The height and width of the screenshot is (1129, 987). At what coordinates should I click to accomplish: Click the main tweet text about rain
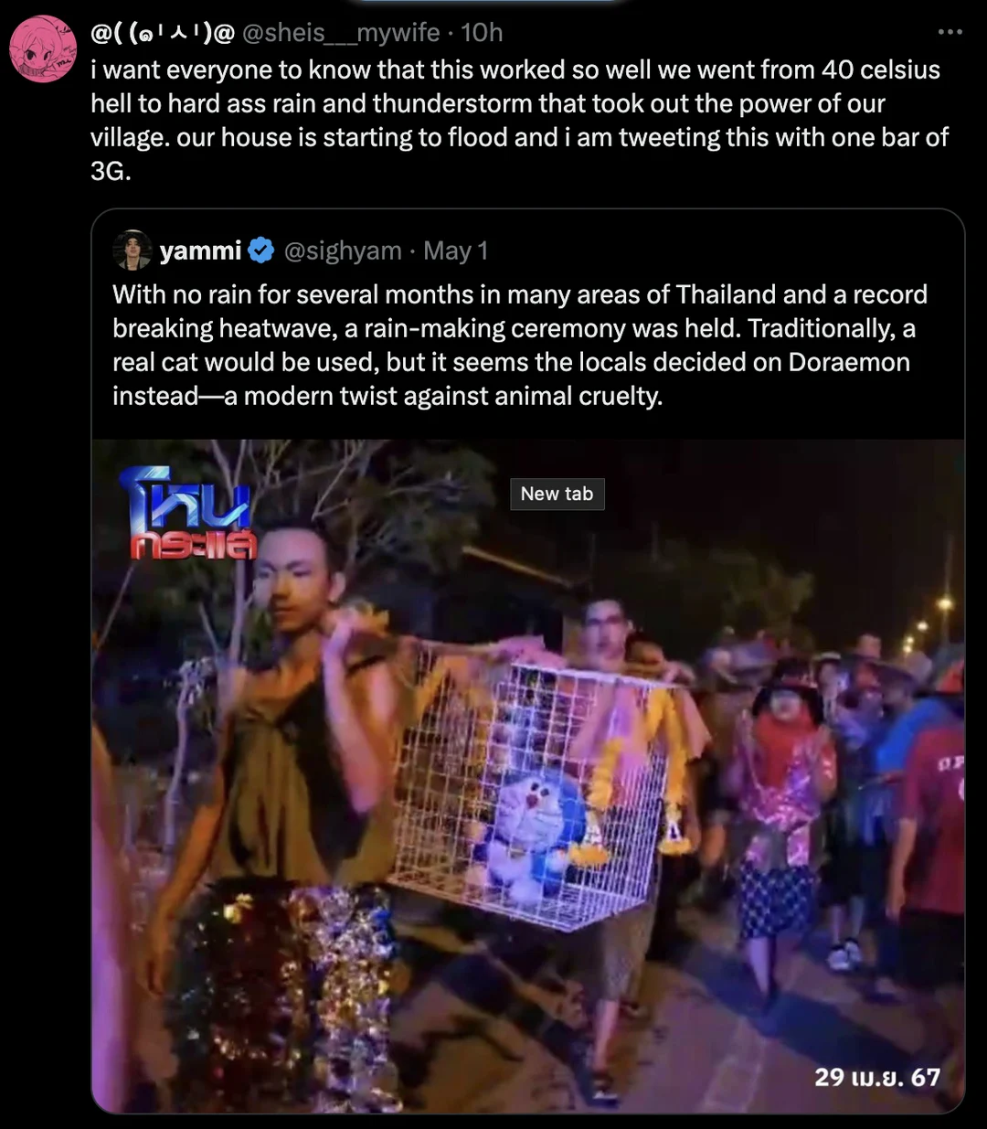(x=519, y=120)
